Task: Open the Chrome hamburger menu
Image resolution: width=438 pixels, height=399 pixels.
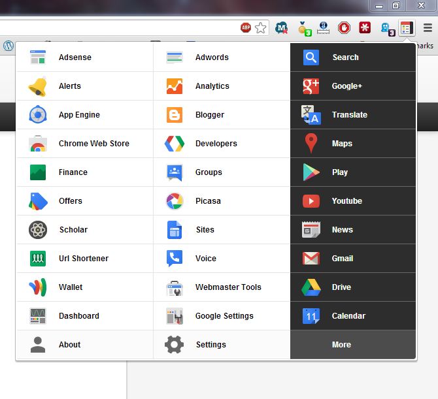Action: [x=428, y=27]
